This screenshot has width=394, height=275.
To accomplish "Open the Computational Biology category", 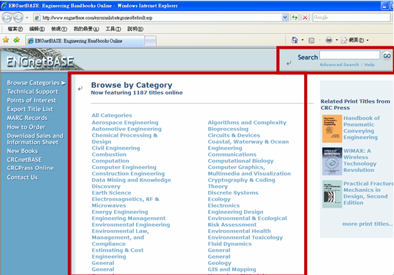I will [240, 161].
